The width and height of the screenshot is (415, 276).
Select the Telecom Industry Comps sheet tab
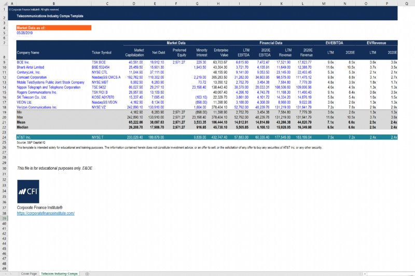tap(59, 273)
